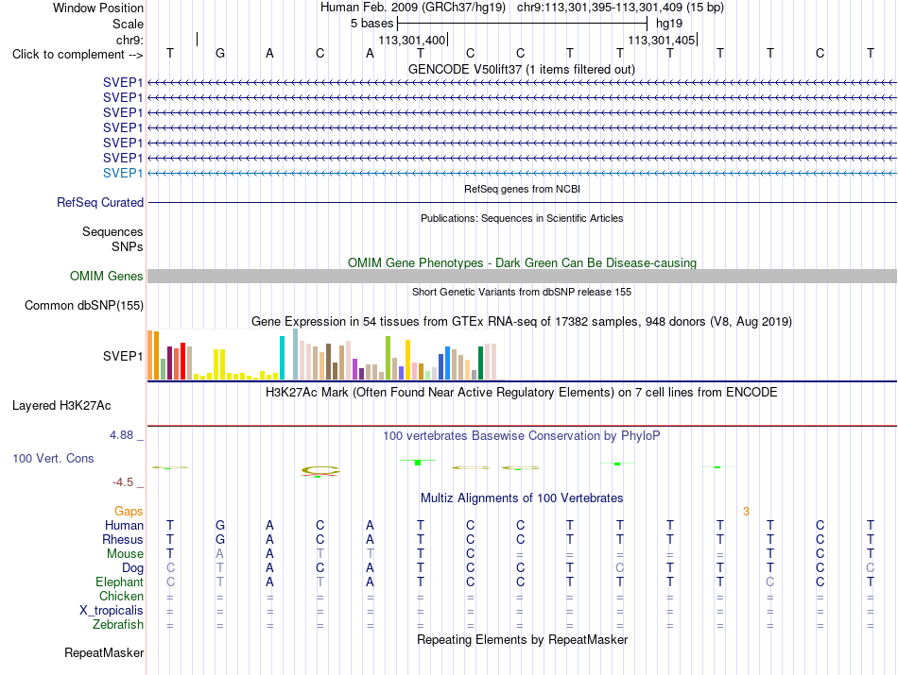Open the light blue SVEP1 transcript label
The image size is (898, 675).
point(123,173)
